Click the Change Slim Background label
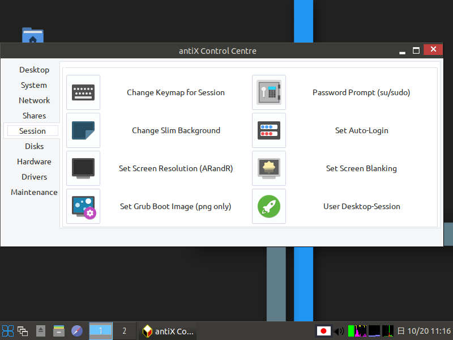Viewport: 453px width, 340px height. 176,130
